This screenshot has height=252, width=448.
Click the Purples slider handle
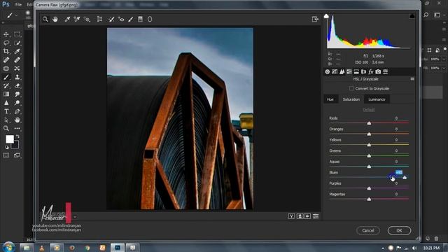(369, 188)
